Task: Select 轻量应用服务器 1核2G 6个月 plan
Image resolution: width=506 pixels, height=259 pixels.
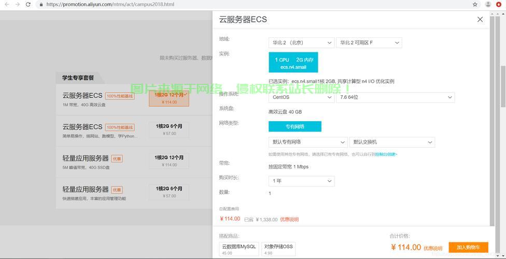Action: tap(169, 192)
